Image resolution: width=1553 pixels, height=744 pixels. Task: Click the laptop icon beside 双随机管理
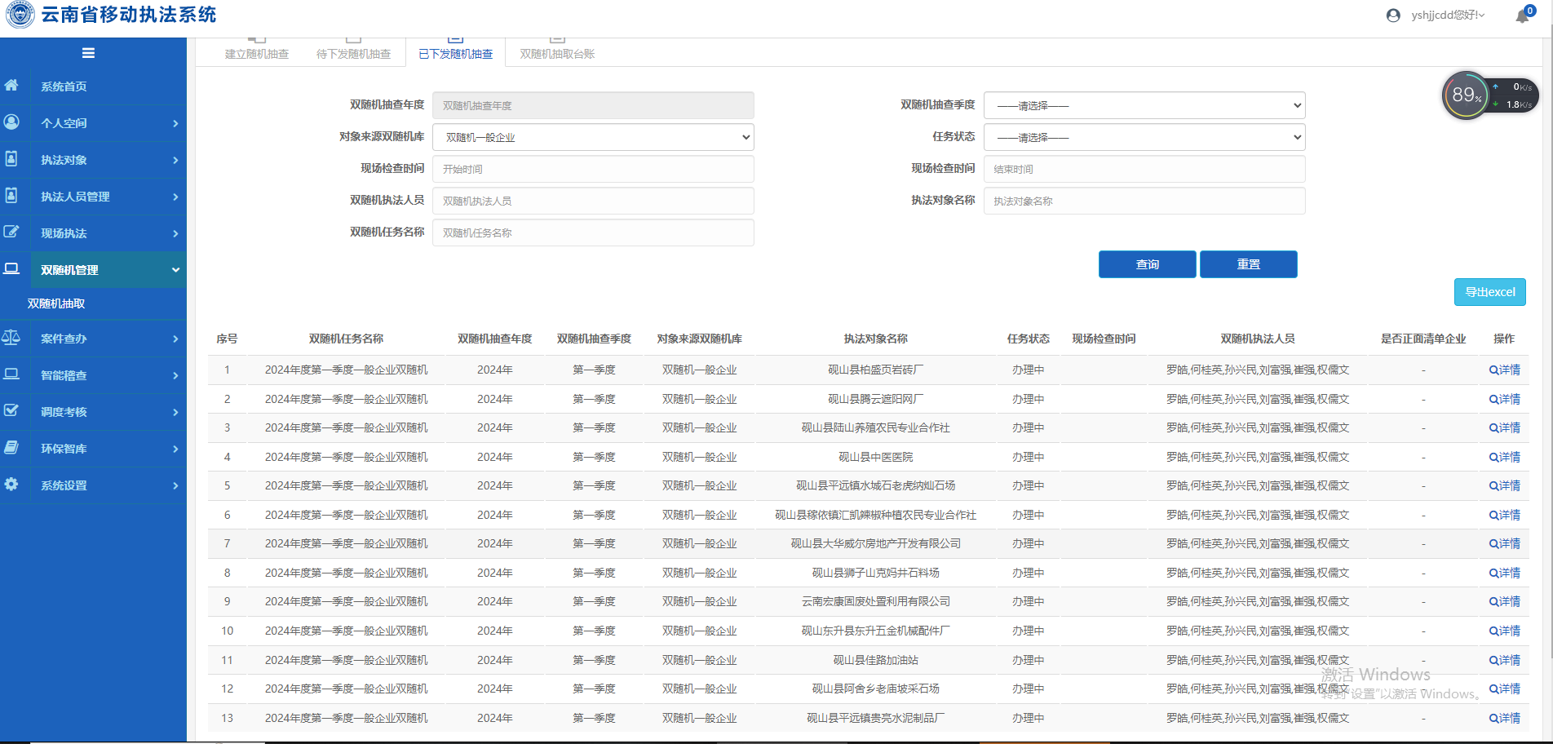coord(11,268)
